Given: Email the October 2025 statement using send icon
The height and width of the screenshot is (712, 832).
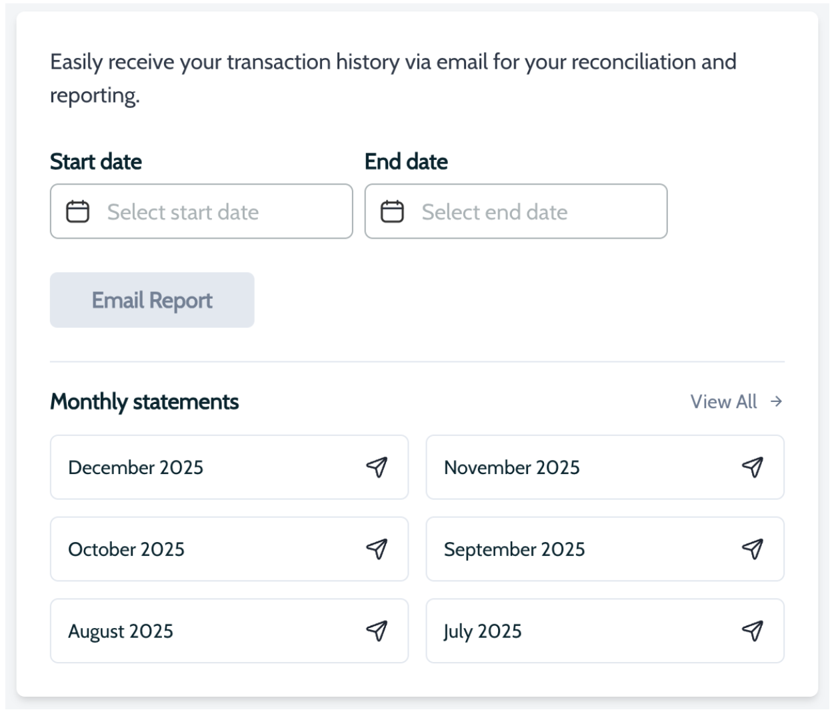Looking at the screenshot, I should pyautogui.click(x=377, y=549).
